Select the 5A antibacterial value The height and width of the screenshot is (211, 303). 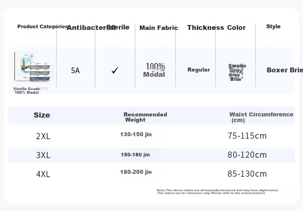76,70
